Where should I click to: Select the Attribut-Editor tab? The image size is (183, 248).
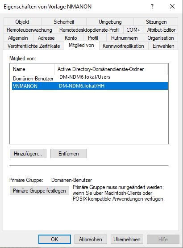pos(161,30)
